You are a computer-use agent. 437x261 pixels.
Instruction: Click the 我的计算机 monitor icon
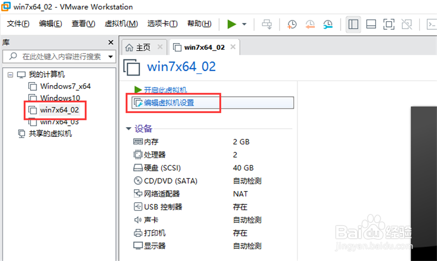[21, 74]
